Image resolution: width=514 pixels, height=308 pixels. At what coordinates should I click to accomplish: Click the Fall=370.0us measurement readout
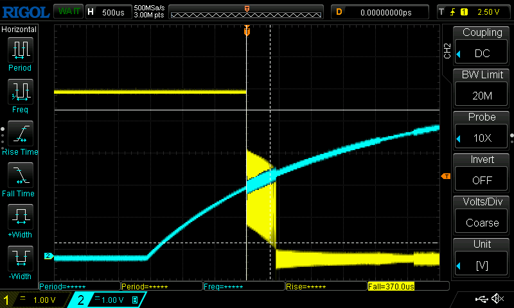click(403, 287)
